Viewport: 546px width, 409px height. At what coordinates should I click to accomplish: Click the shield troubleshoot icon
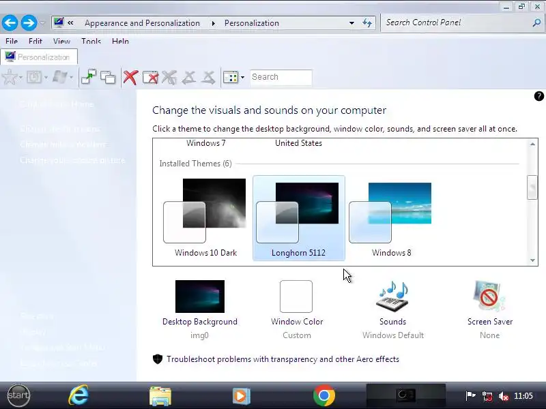158,359
